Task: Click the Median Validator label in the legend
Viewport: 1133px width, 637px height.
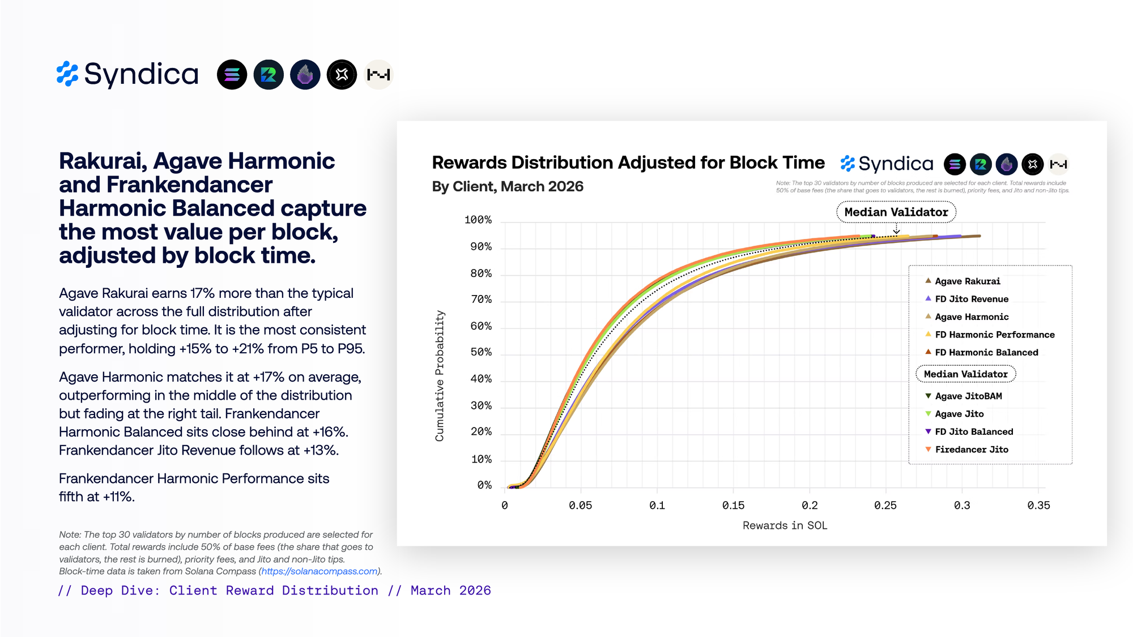Action: coord(965,374)
